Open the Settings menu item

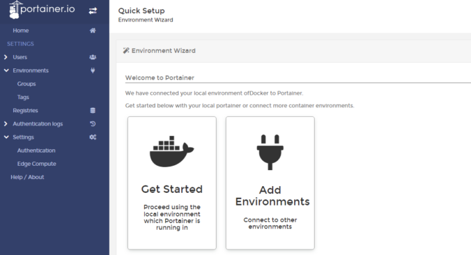click(24, 137)
